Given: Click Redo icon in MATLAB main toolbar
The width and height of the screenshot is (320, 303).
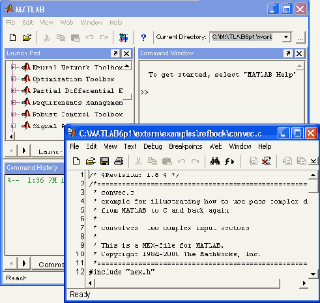Looking at the screenshot, I should coord(104,37).
